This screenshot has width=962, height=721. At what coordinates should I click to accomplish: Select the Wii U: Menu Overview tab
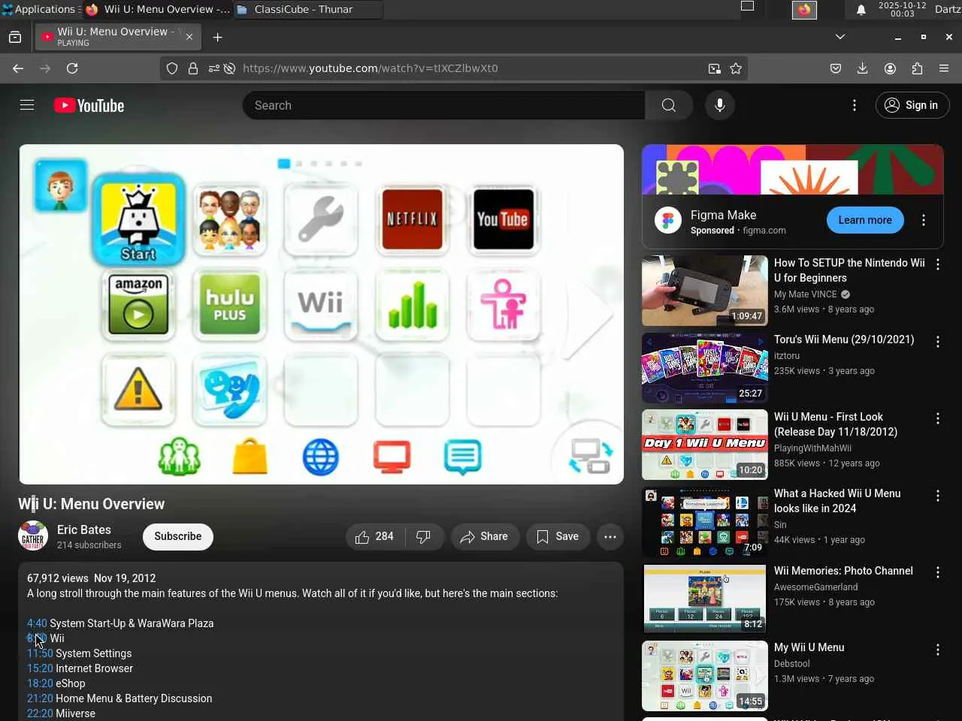point(117,37)
